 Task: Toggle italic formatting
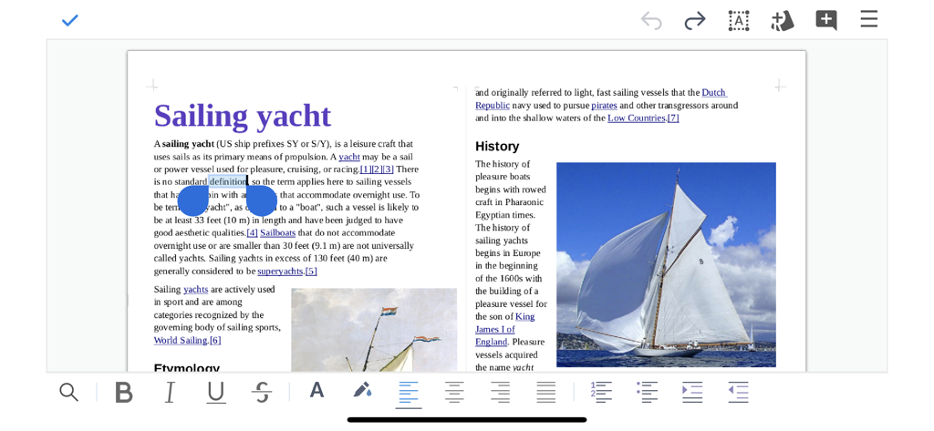(x=170, y=393)
